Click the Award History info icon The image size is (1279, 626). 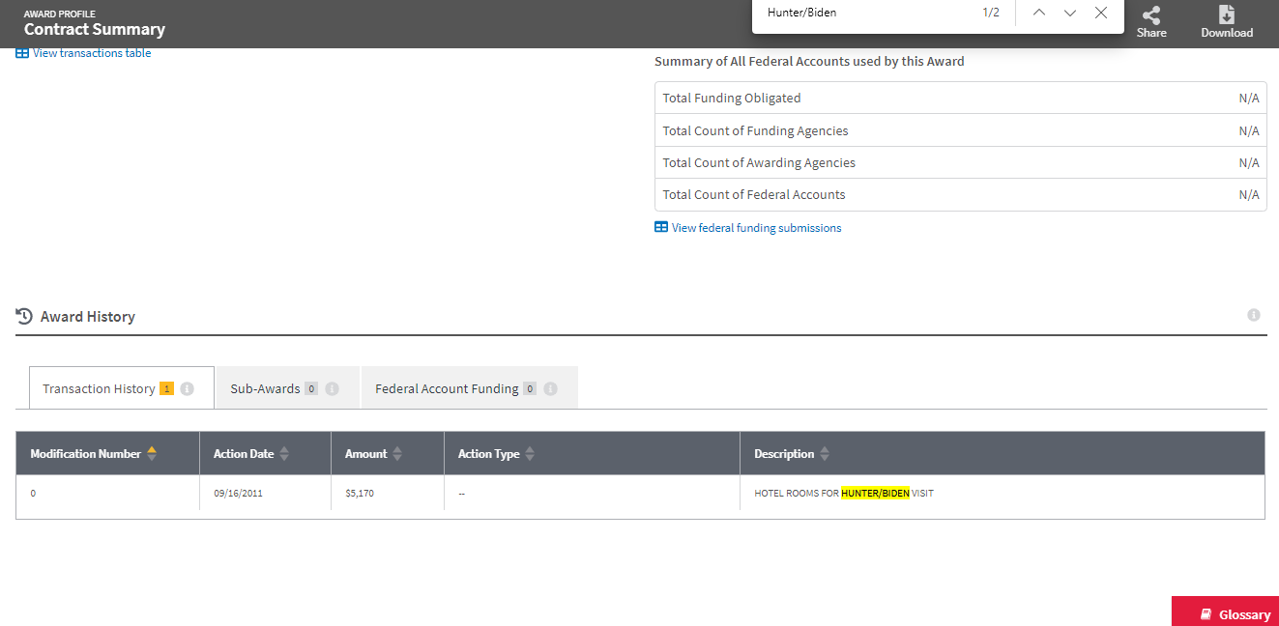pyautogui.click(x=1253, y=315)
